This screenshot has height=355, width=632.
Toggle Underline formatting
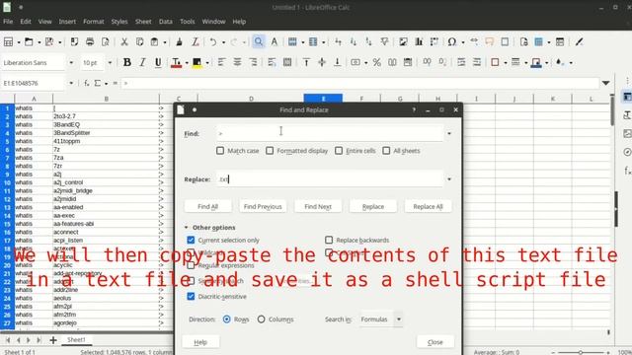pyautogui.click(x=158, y=62)
